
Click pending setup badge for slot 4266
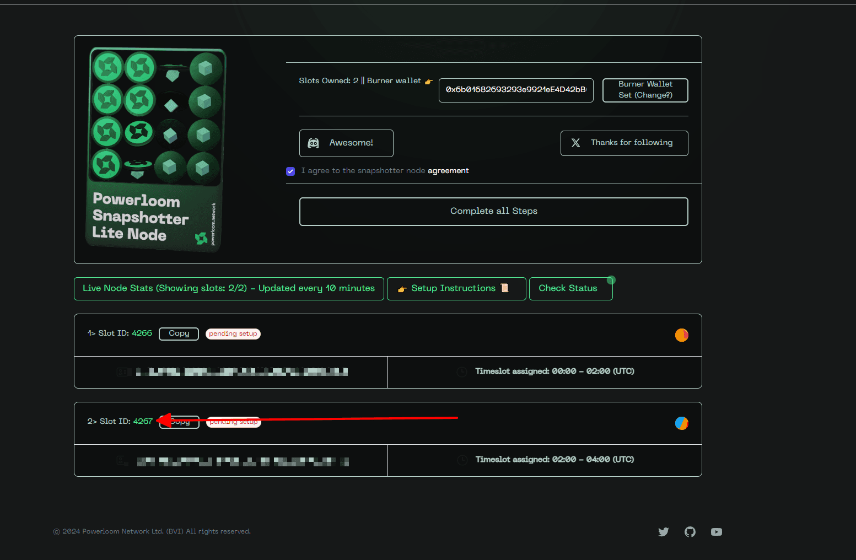point(233,334)
